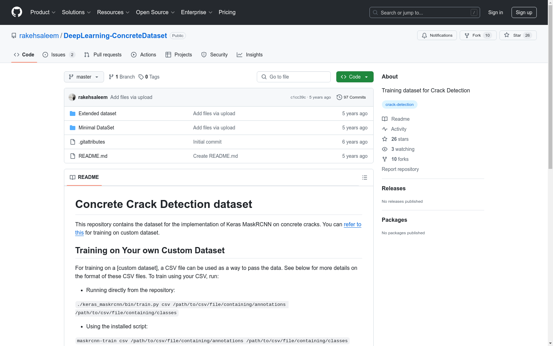The image size is (553, 346).
Task: Expand the Enterprise menu
Action: pyautogui.click(x=197, y=12)
